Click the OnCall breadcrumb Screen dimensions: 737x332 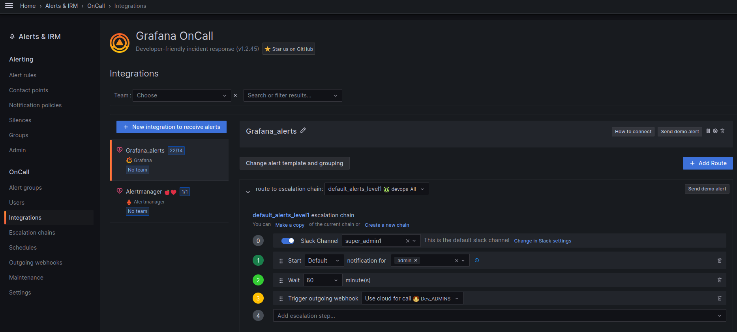pyautogui.click(x=96, y=6)
